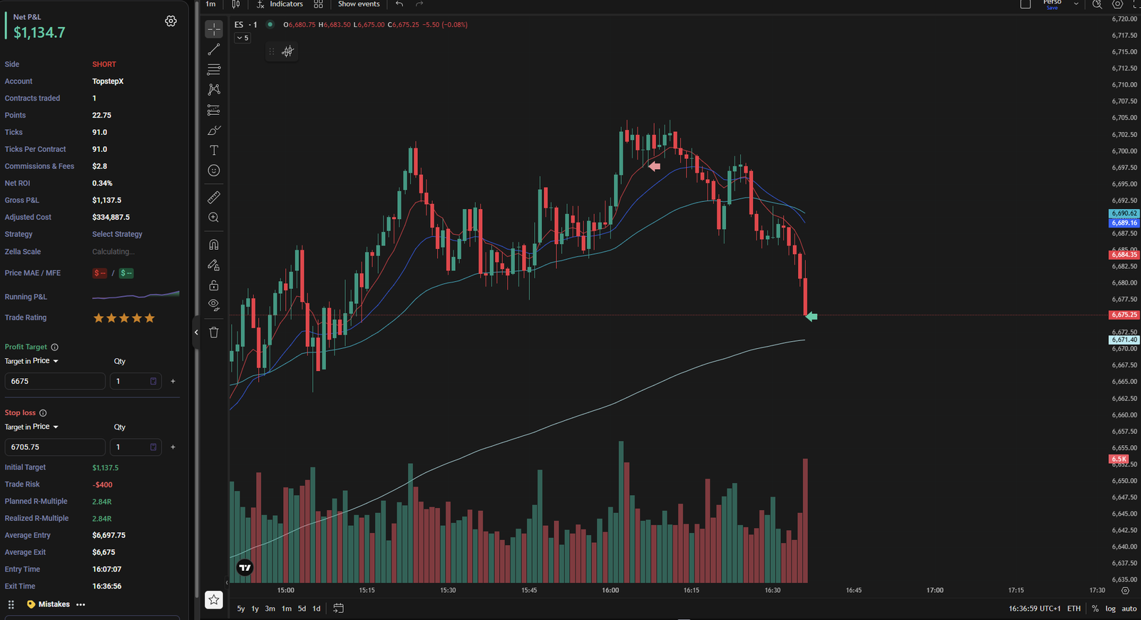Select the trend line drawing tool
The width and height of the screenshot is (1141, 620).
coord(214,49)
